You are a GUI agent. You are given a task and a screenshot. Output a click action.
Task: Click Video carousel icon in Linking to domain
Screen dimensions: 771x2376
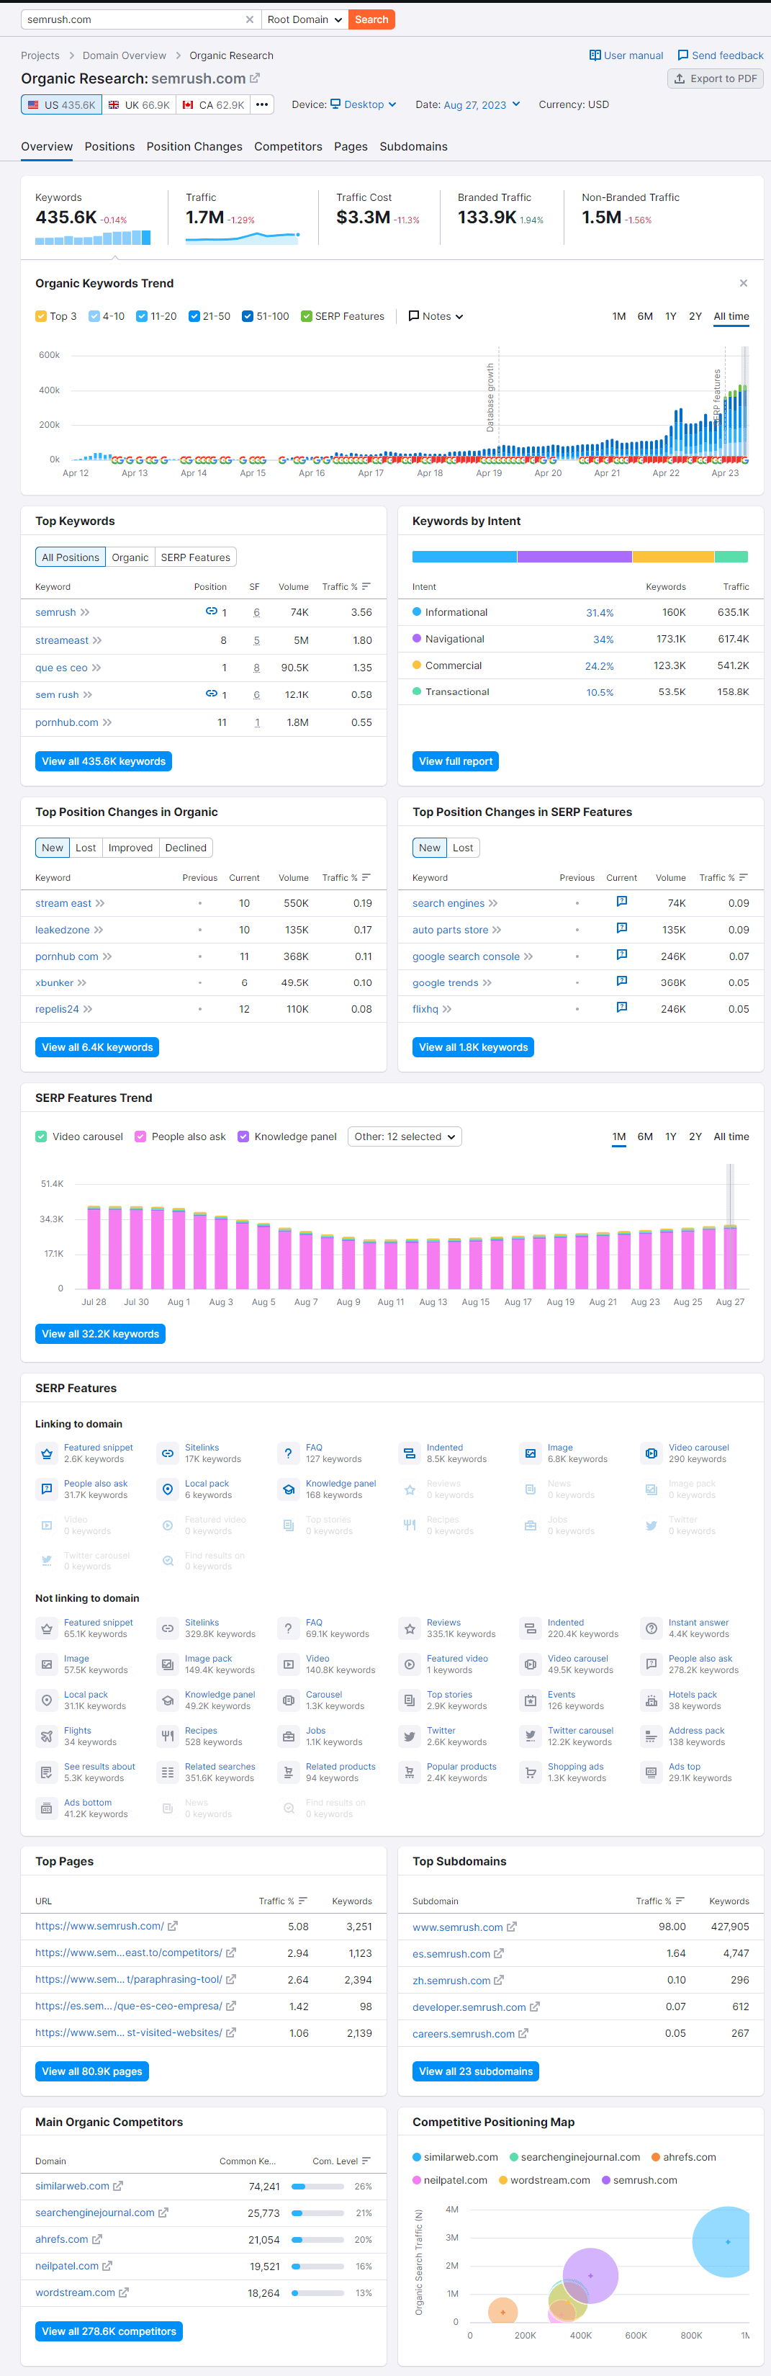[x=651, y=1453]
